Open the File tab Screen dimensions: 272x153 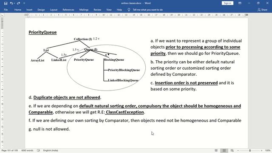(6, 10)
